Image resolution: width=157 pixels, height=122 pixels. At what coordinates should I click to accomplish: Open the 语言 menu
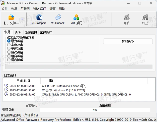point(53,9)
